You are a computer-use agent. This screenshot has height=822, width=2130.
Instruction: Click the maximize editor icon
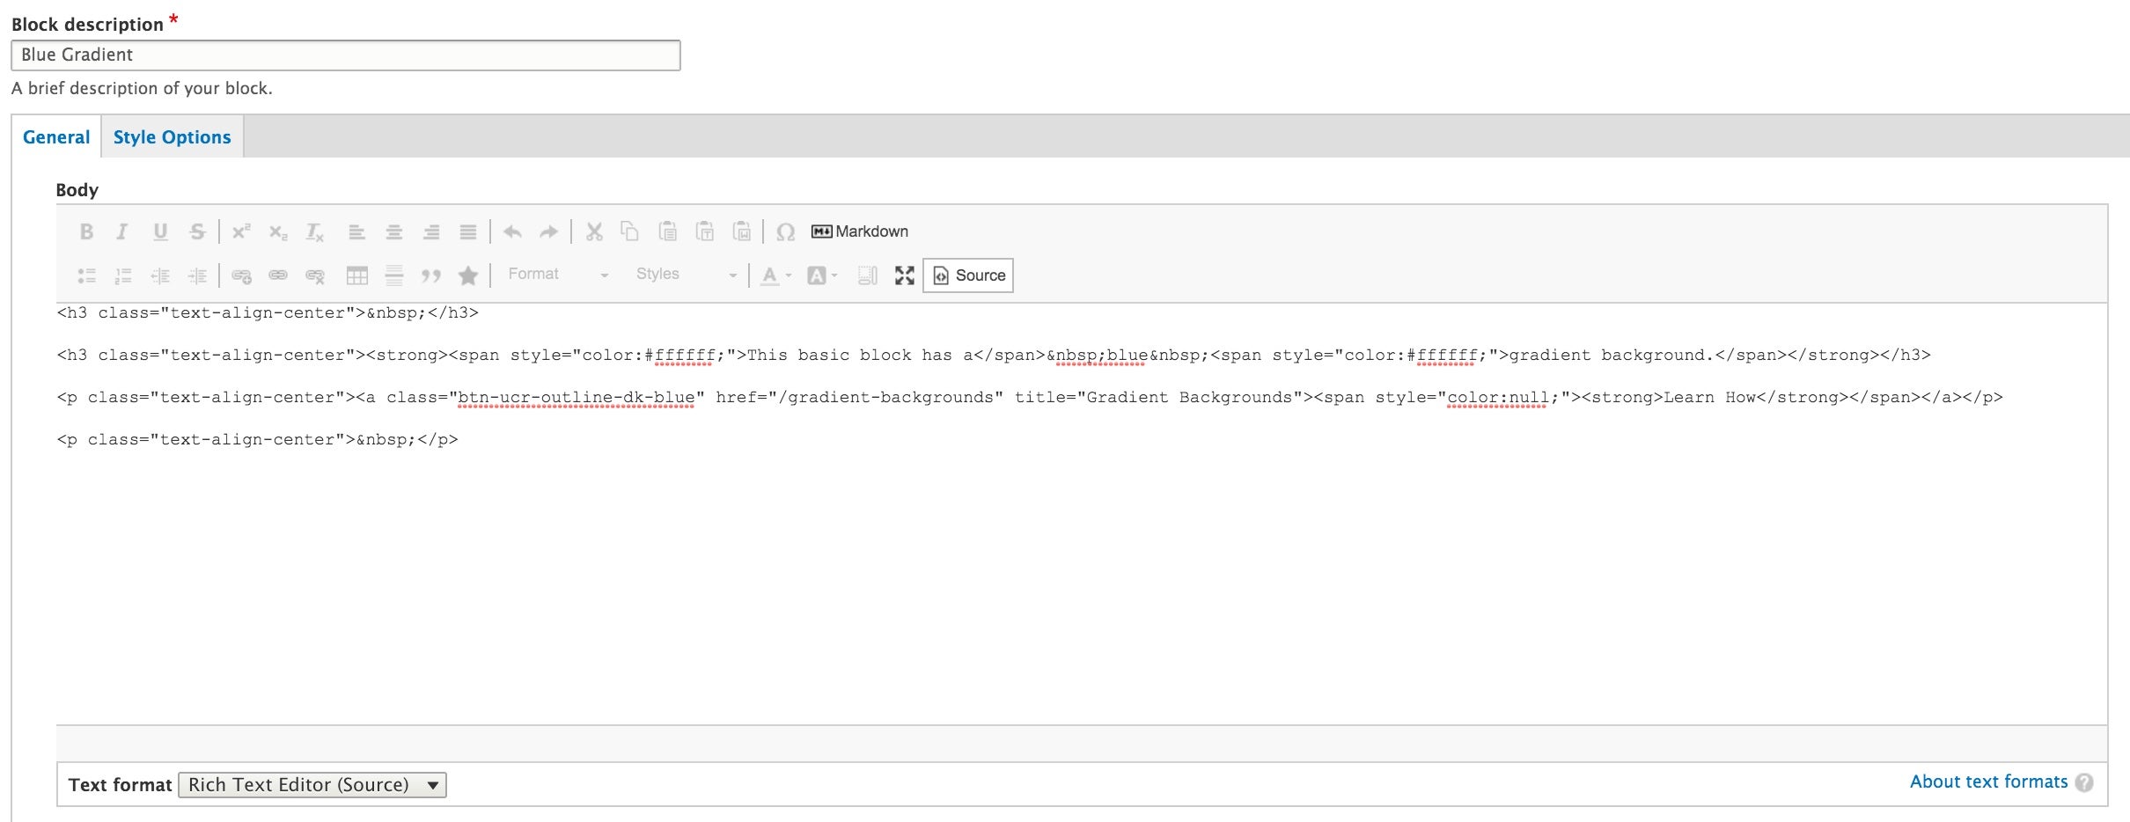(x=905, y=275)
